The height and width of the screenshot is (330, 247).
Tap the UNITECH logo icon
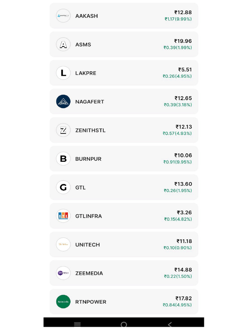pyautogui.click(x=63, y=245)
